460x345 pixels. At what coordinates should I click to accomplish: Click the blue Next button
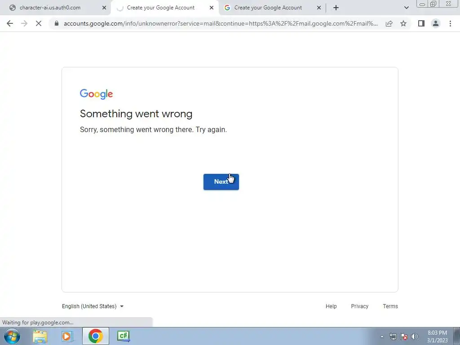221,182
